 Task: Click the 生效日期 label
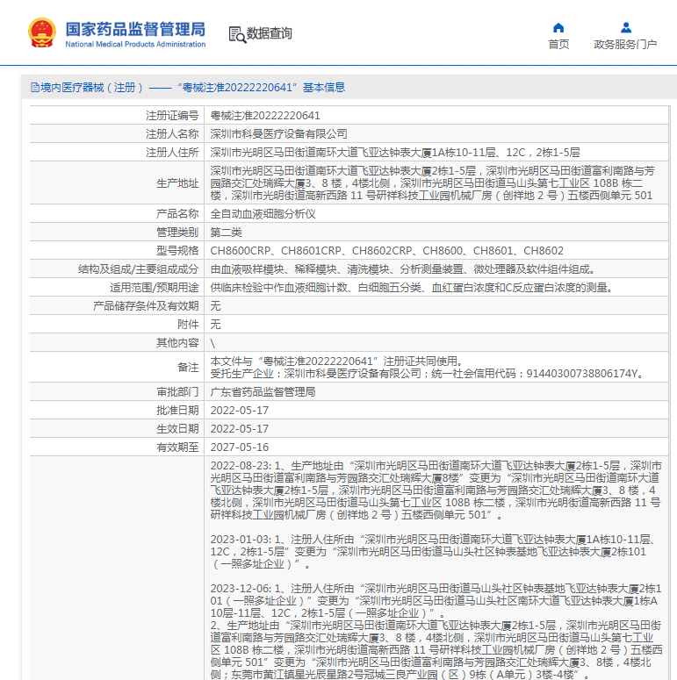point(177,429)
